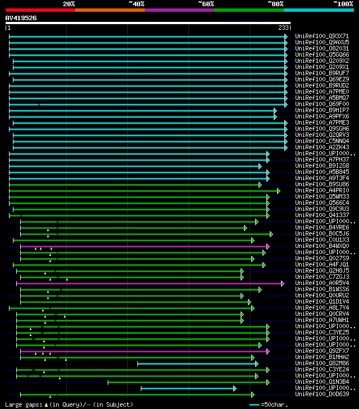
Task: Select the UniRef100_Q9C9U3 label
Action: coord(322,209)
